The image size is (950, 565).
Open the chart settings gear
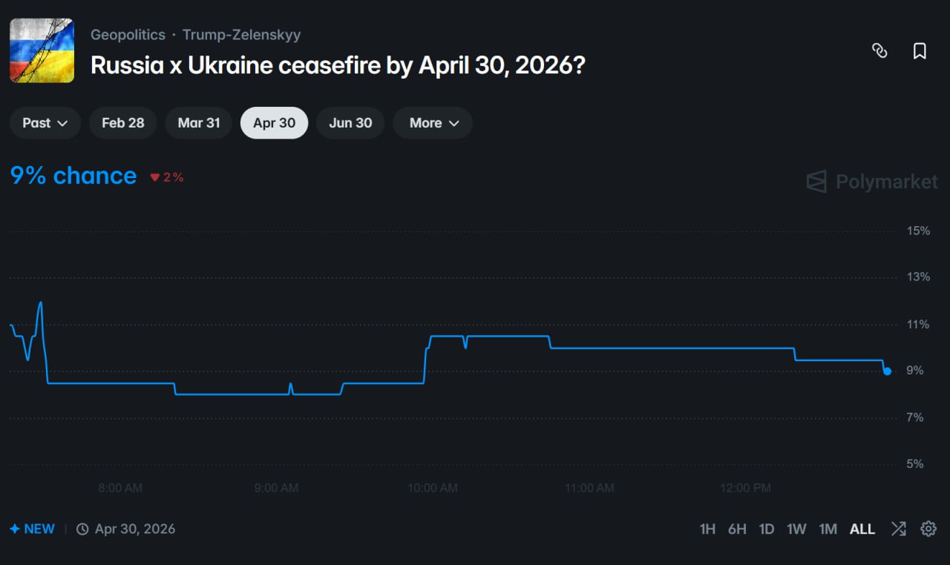pyautogui.click(x=928, y=529)
